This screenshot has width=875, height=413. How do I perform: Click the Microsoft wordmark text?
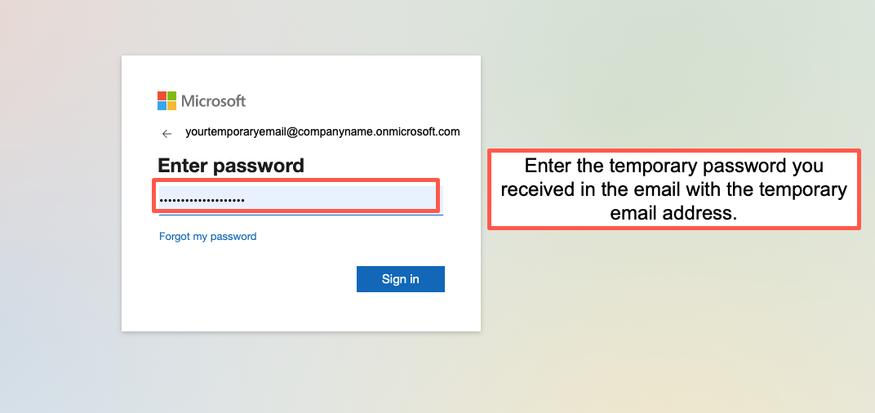click(213, 101)
